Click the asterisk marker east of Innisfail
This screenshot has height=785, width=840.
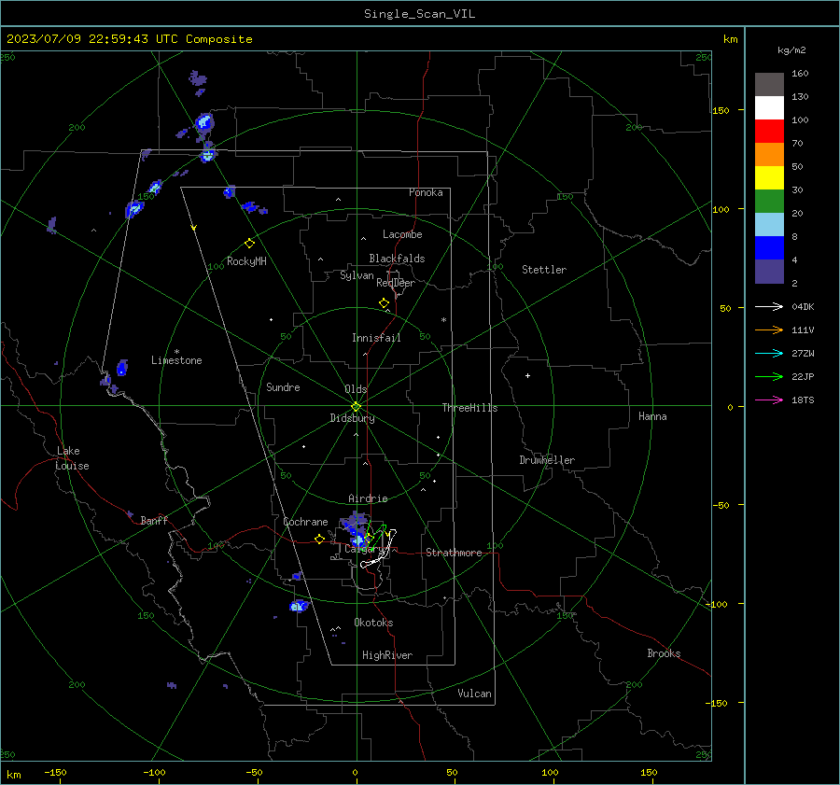(x=443, y=320)
